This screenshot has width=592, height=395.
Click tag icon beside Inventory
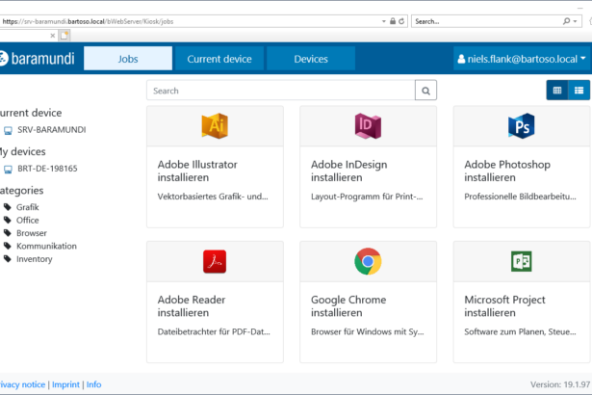[8, 258]
